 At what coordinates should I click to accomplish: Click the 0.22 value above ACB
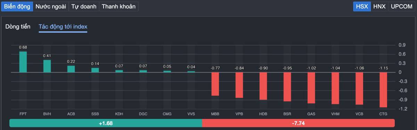(71, 62)
